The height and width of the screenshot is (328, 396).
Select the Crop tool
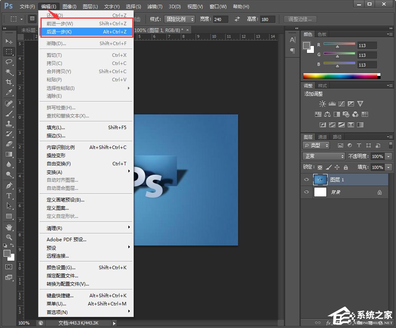coord(9,82)
